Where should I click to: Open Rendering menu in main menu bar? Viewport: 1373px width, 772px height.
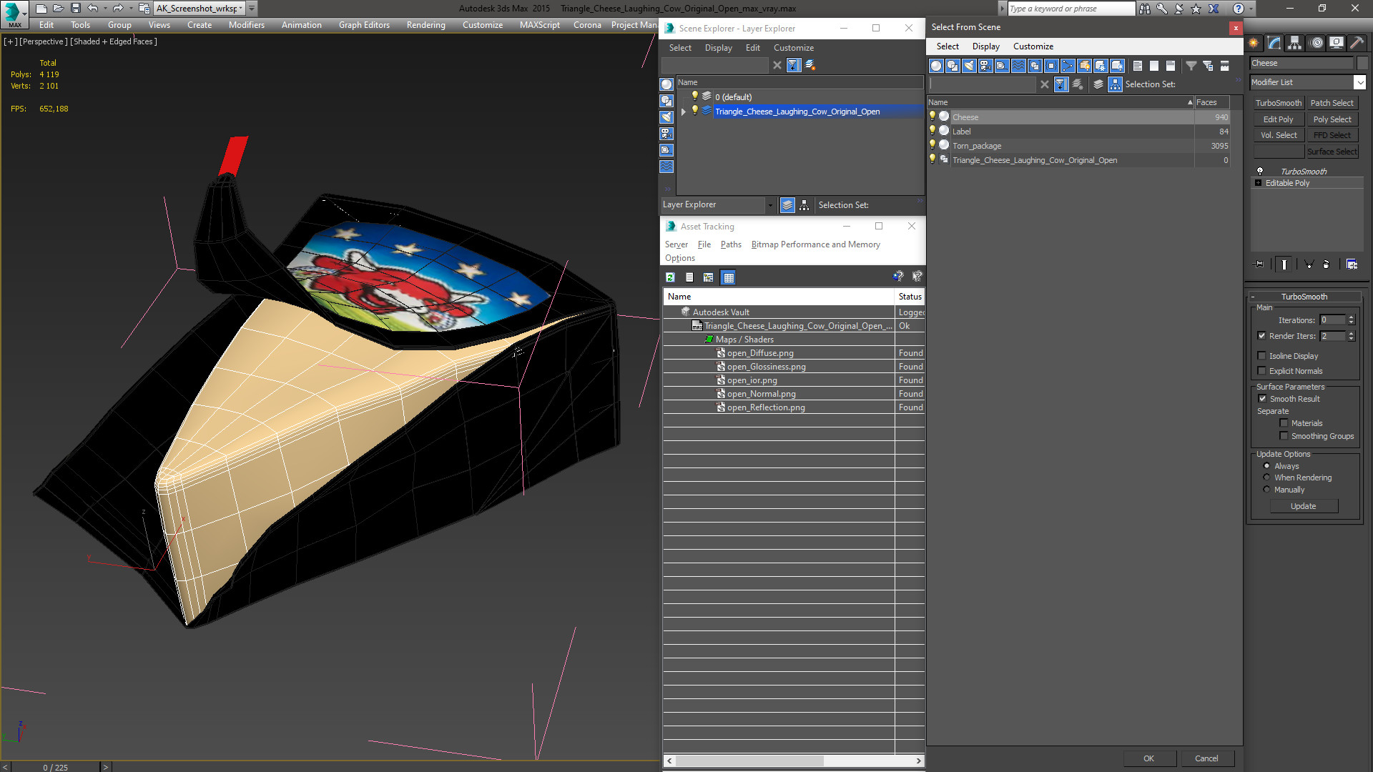[425, 25]
